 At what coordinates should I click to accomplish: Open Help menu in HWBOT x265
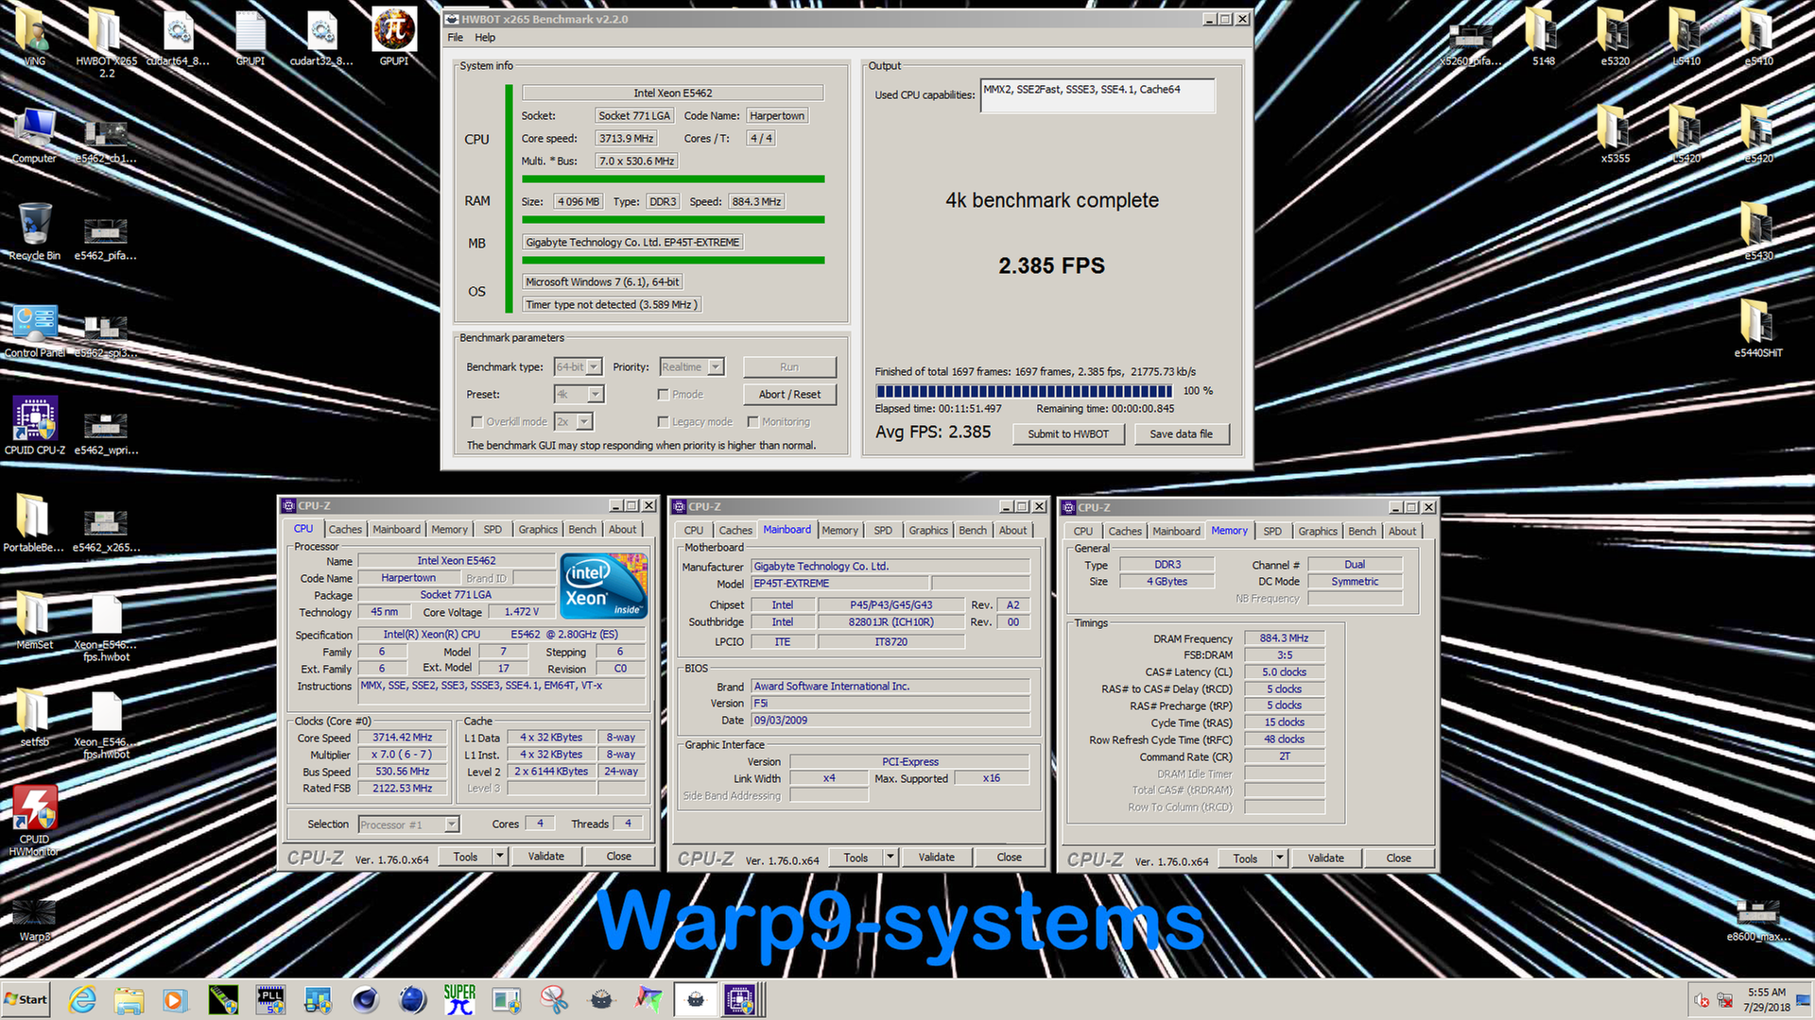click(x=485, y=38)
